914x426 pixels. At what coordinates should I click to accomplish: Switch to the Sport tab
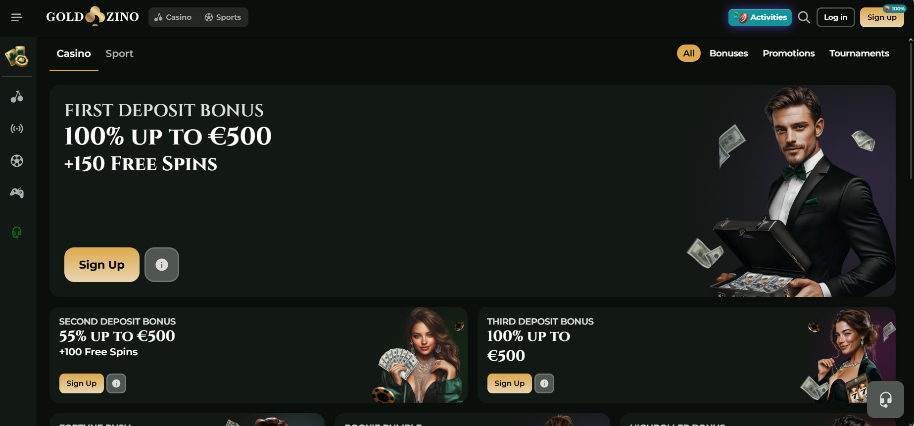(x=119, y=53)
